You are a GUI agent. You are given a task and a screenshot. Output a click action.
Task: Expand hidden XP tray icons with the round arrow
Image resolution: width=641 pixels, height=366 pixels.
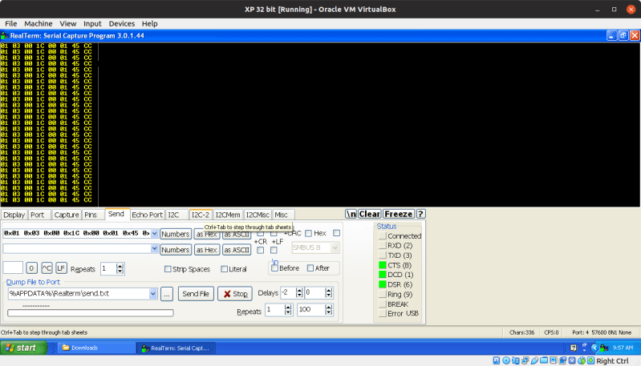[594, 348]
